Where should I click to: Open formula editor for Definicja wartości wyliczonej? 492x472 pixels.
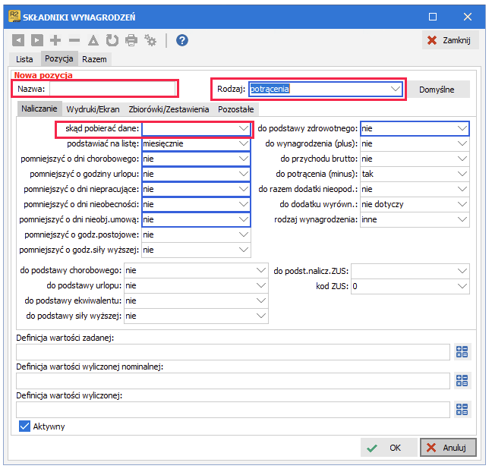pos(462,409)
